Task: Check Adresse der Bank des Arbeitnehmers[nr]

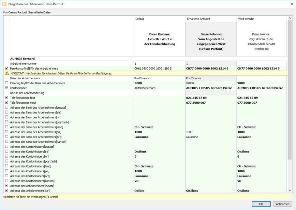Action: [x=7, y=117]
